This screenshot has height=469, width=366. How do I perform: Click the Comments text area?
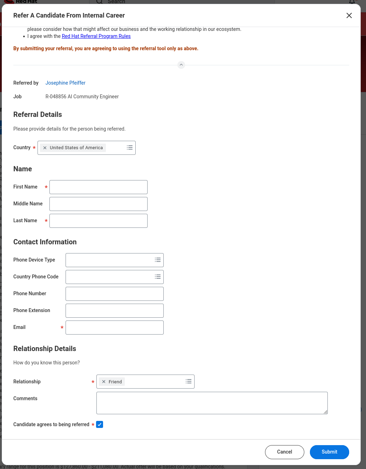[x=212, y=403]
